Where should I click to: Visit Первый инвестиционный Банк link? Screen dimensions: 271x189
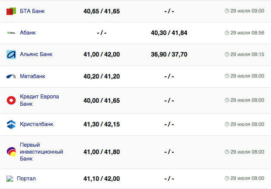[41, 152]
